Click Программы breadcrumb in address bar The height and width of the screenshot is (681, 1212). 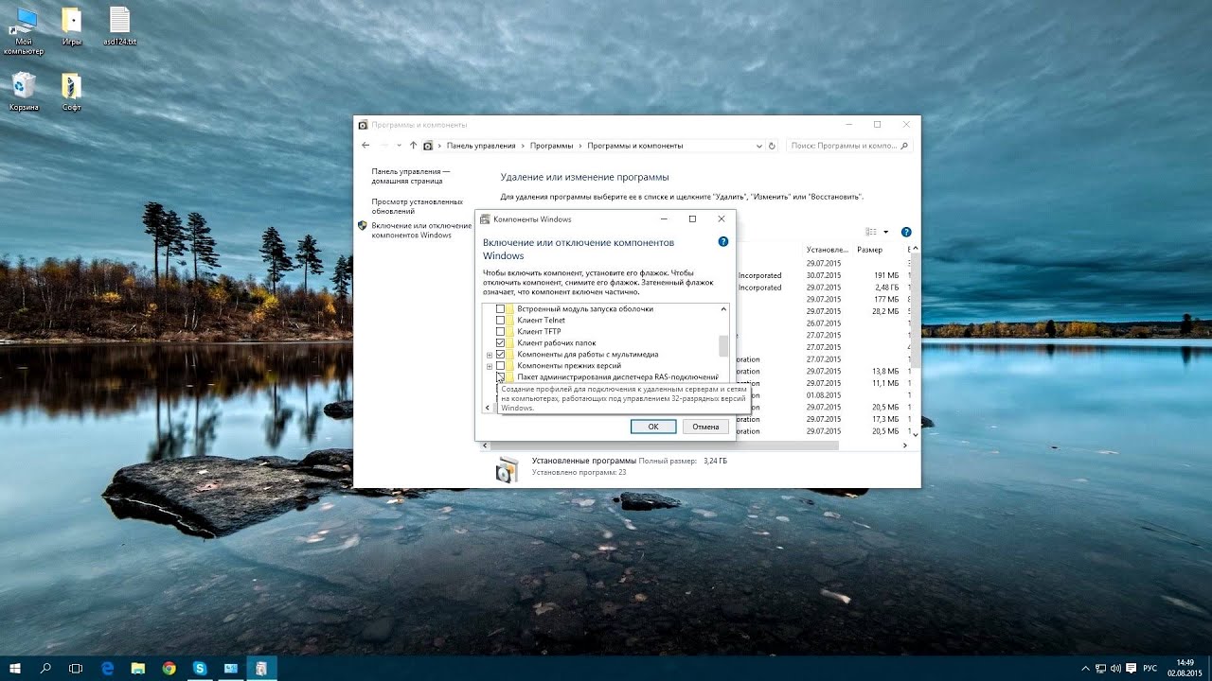(x=552, y=146)
